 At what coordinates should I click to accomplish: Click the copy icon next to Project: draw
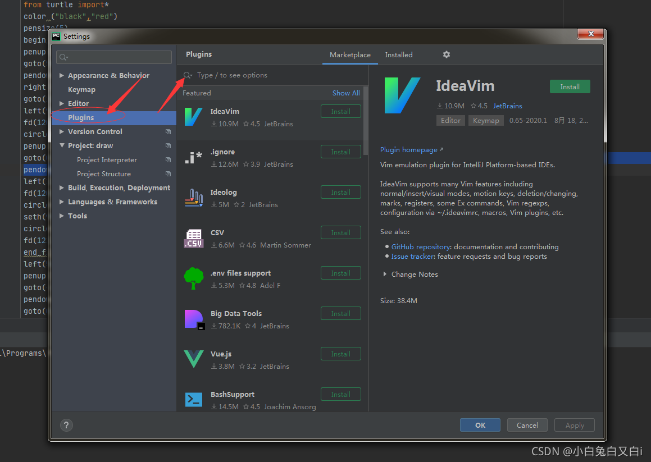168,146
